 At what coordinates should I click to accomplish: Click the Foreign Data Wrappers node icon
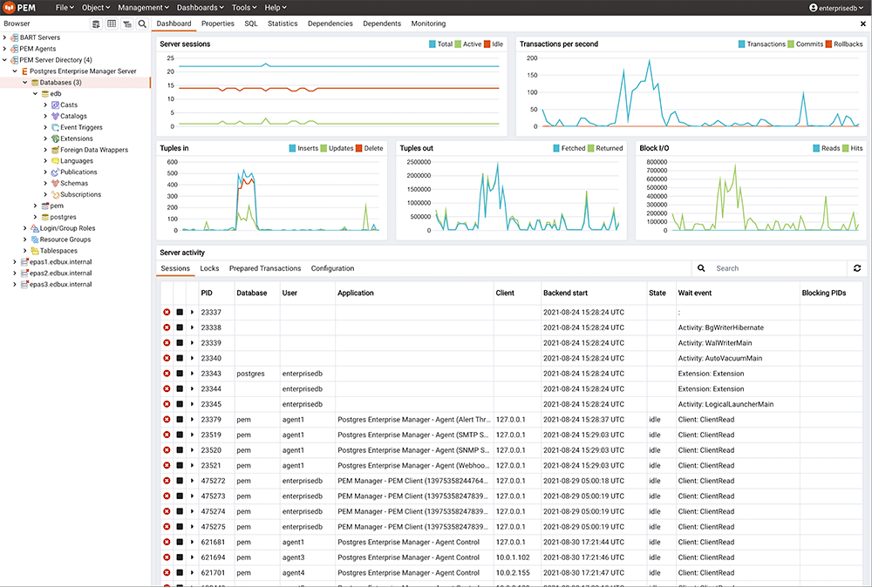click(x=55, y=150)
